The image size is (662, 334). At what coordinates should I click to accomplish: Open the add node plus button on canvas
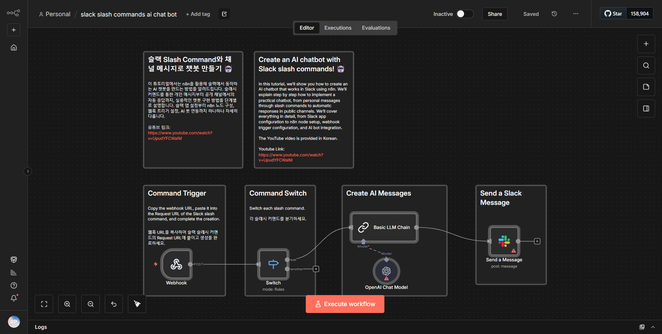(x=646, y=44)
